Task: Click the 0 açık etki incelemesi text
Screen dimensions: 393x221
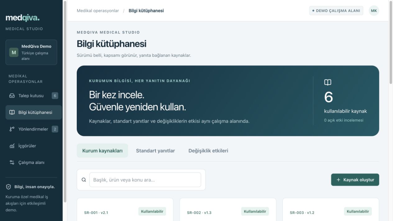Action: 344,120
